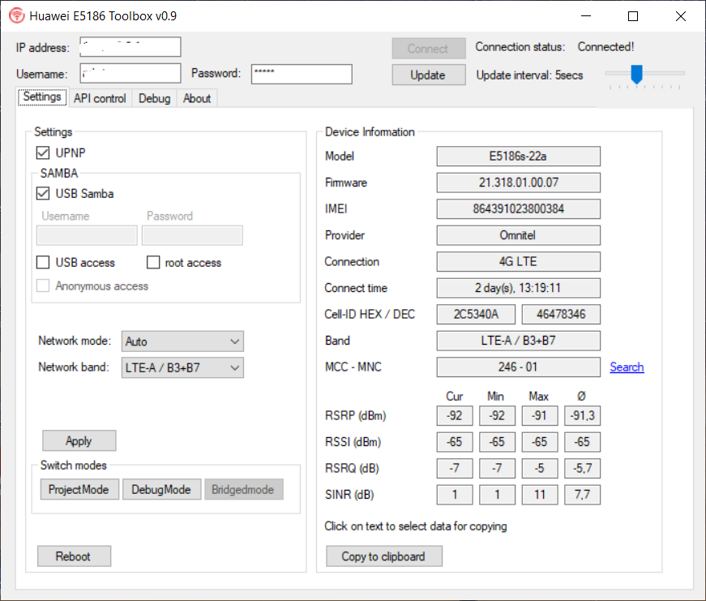The image size is (706, 601).
Task: Close the Huawei E5186 Toolbox window
Action: tap(680, 16)
